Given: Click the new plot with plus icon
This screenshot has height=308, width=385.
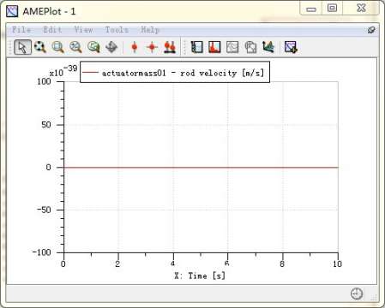Looking at the screenshot, I should click(x=291, y=47).
